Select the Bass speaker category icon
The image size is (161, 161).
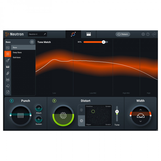(8, 54)
